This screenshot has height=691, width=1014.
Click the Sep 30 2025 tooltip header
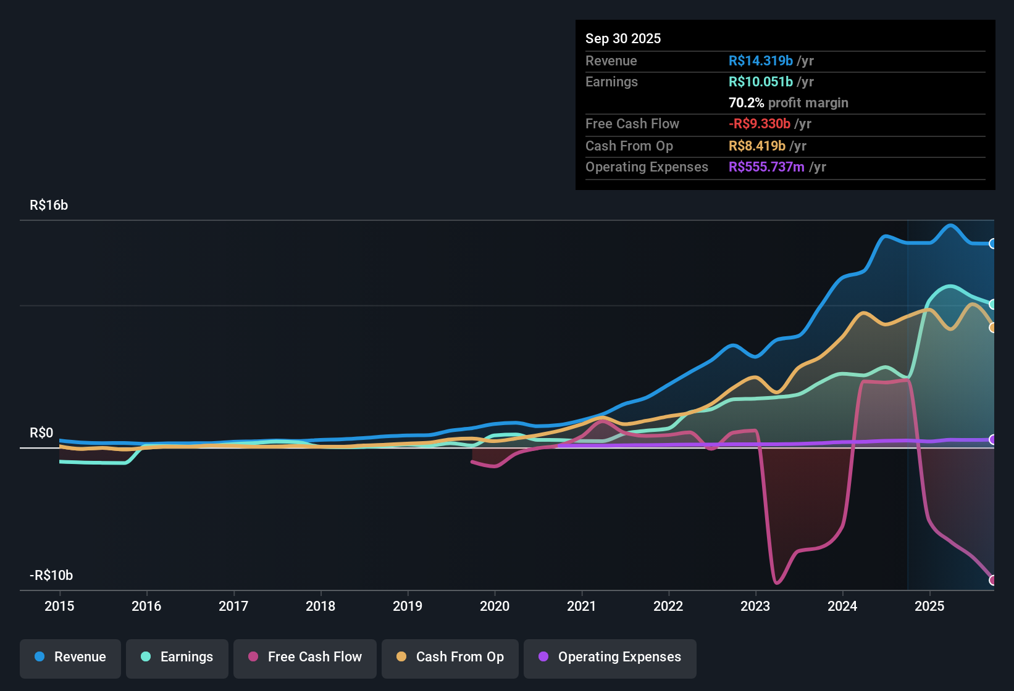point(623,38)
